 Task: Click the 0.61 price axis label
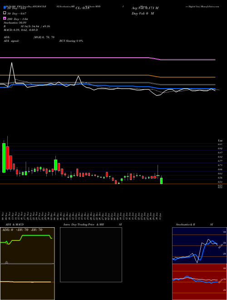point(220,174)
